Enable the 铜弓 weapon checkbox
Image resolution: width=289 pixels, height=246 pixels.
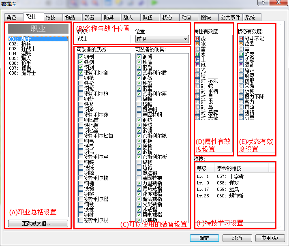coord(80,141)
